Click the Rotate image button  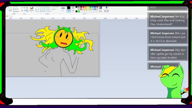pyautogui.click(x=16, y=11)
